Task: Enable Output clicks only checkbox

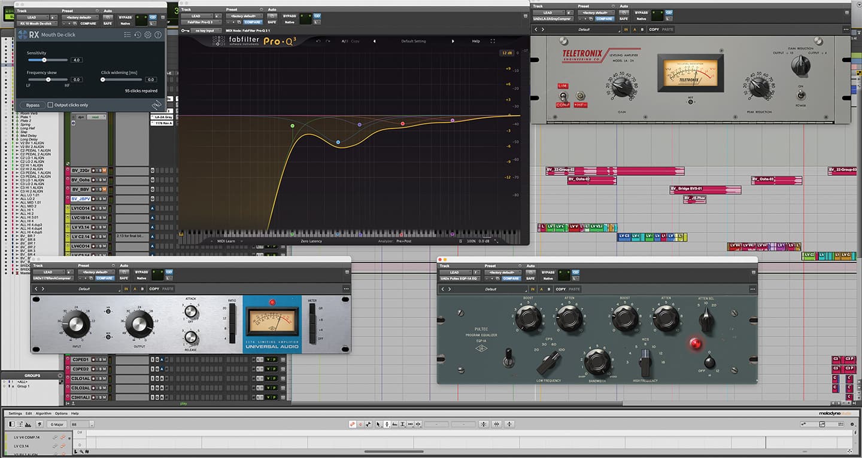Action: (50, 105)
